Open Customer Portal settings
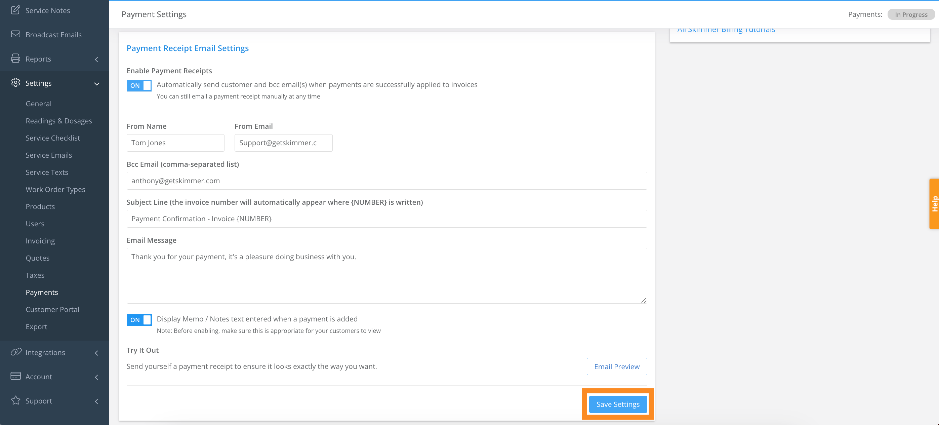The height and width of the screenshot is (425, 939). click(x=52, y=309)
